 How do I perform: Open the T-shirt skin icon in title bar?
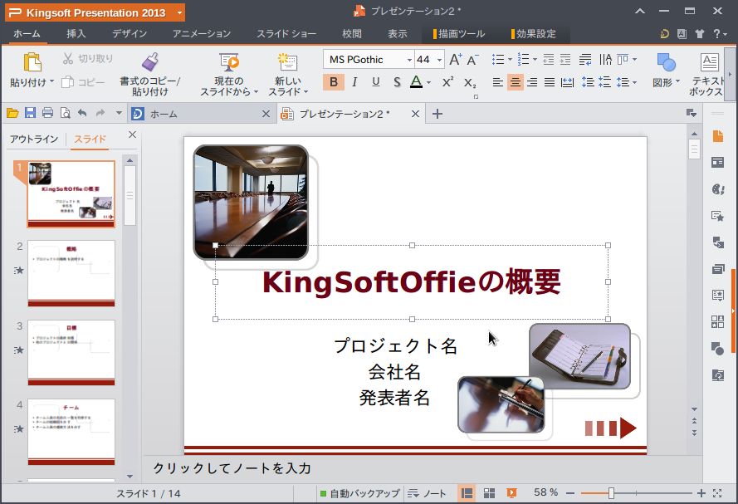(700, 34)
